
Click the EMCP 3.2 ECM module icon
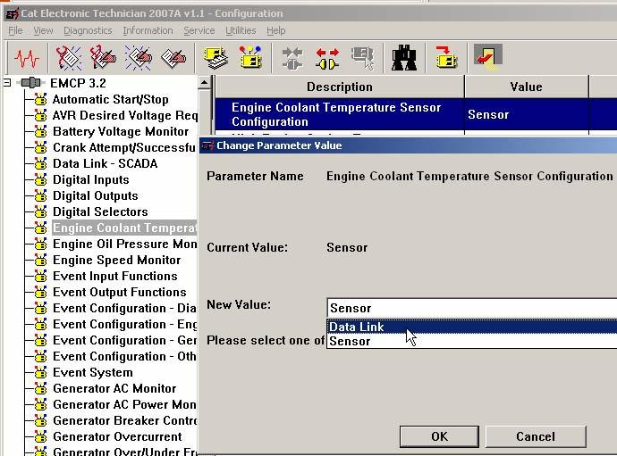point(30,82)
